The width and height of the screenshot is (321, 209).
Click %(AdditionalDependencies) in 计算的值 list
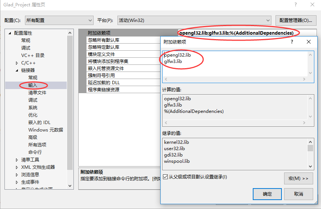click(x=193, y=111)
